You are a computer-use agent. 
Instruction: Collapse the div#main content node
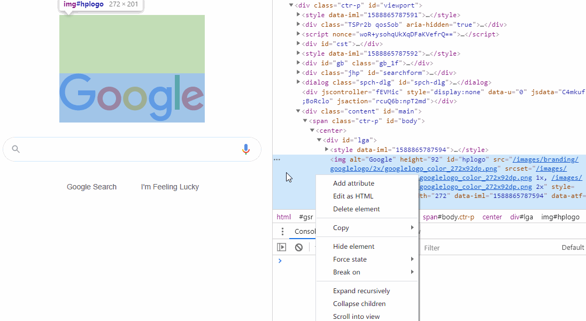[x=298, y=111]
